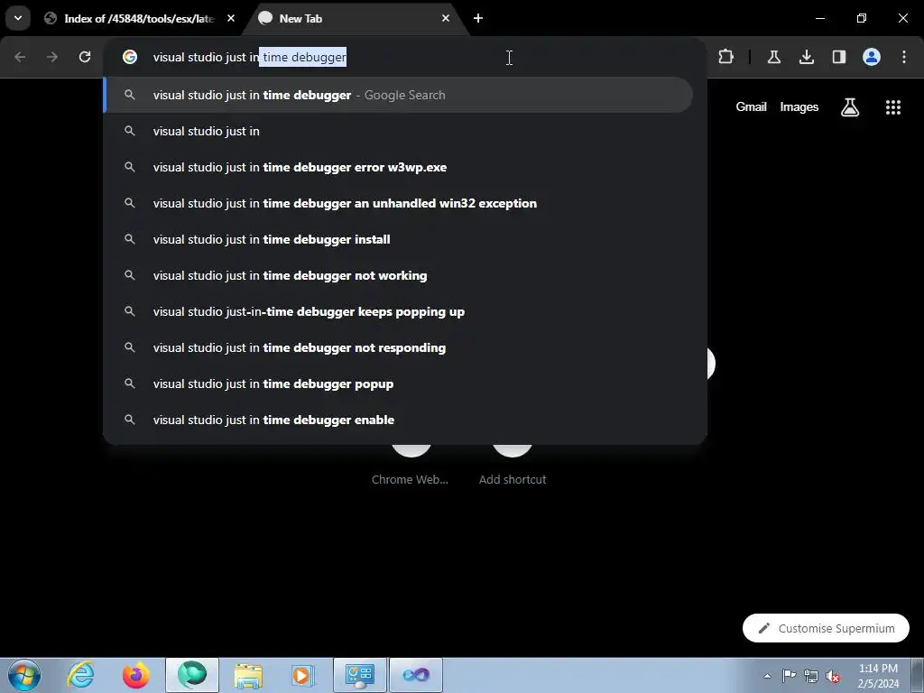The image size is (924, 693).
Task: Go forward with the forward arrow
Action: (52, 57)
